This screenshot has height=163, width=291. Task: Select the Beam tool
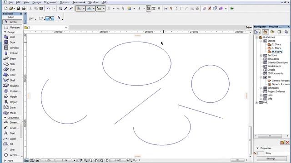(x=12, y=58)
